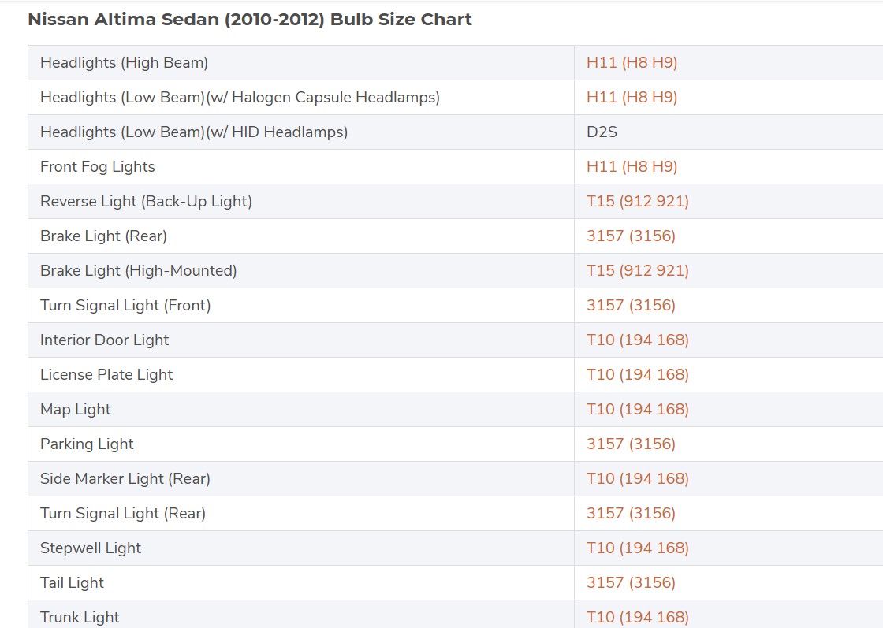883x628 pixels.
Task: Open H11 link for Low Beam Halogen Capsule
Action: (x=632, y=98)
